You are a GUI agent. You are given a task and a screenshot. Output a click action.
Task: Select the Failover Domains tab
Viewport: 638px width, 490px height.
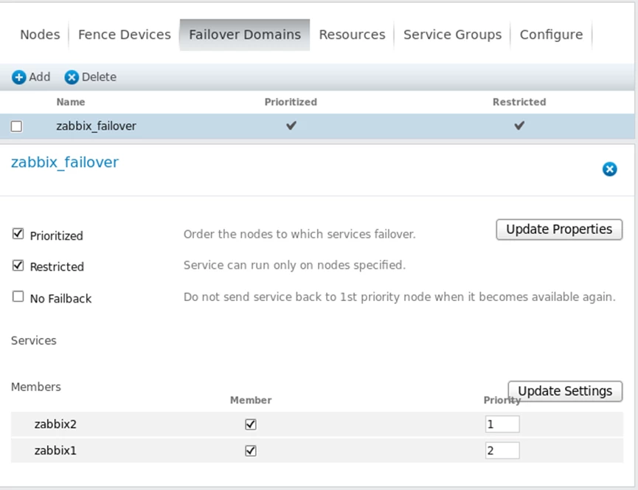(x=245, y=35)
